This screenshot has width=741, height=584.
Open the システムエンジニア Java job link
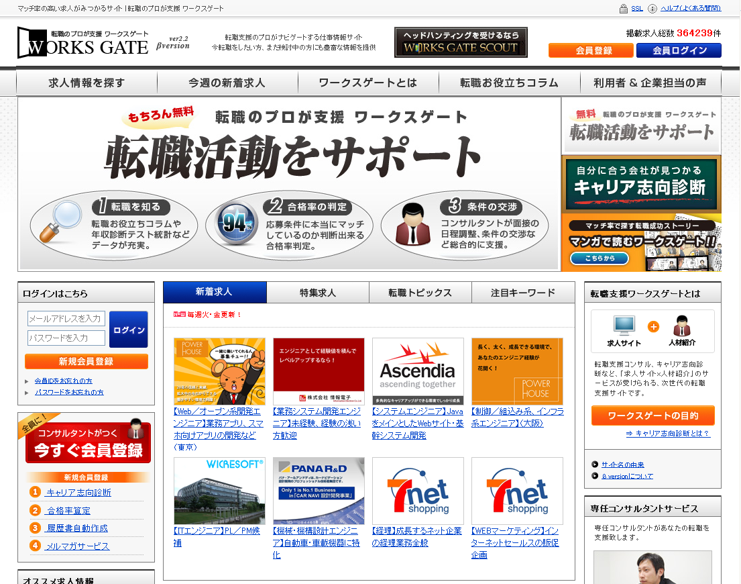pyautogui.click(x=418, y=423)
